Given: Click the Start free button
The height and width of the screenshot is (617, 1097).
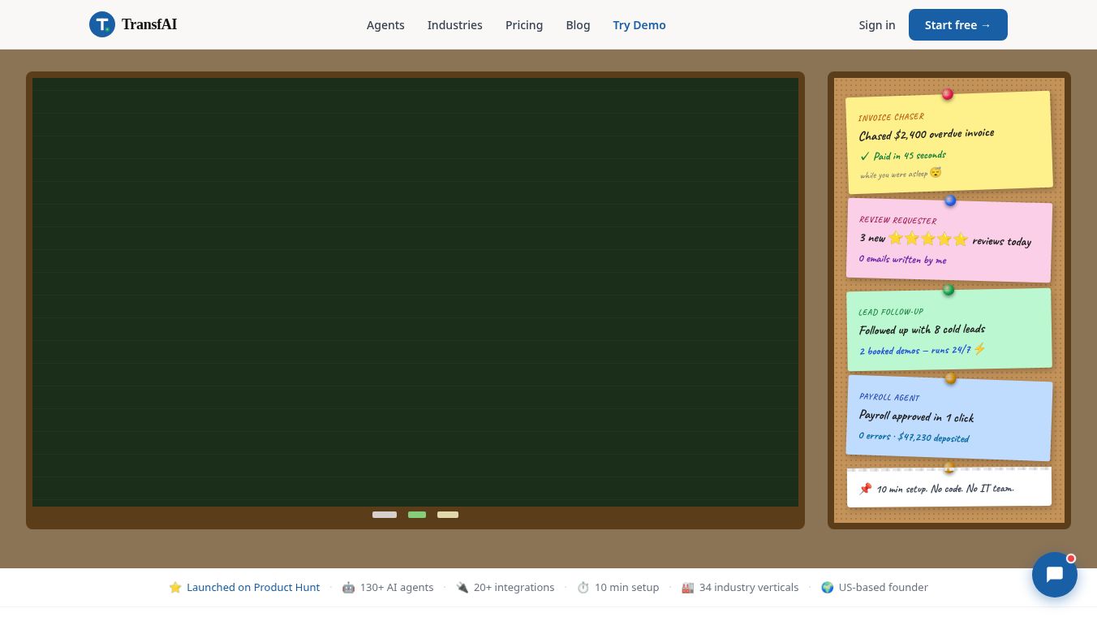Looking at the screenshot, I should pyautogui.click(x=958, y=24).
